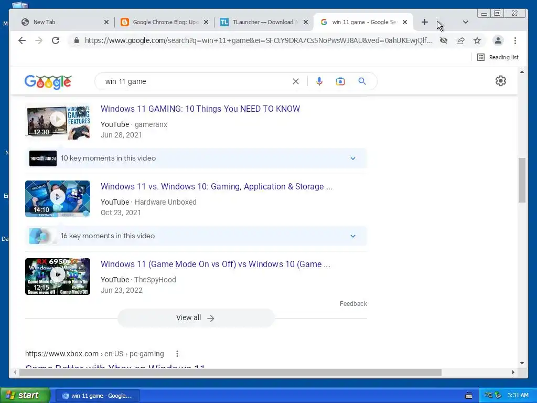Play the 12:15 TheSpyHood video thumbnail
The width and height of the screenshot is (537, 403).
(58, 276)
